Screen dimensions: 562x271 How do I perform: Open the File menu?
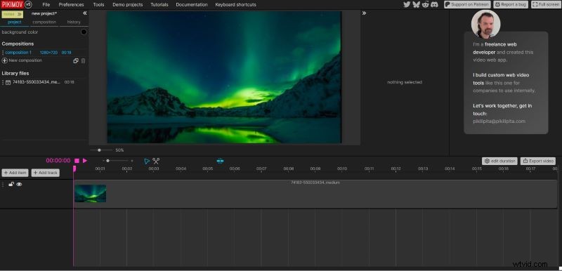tap(46, 5)
